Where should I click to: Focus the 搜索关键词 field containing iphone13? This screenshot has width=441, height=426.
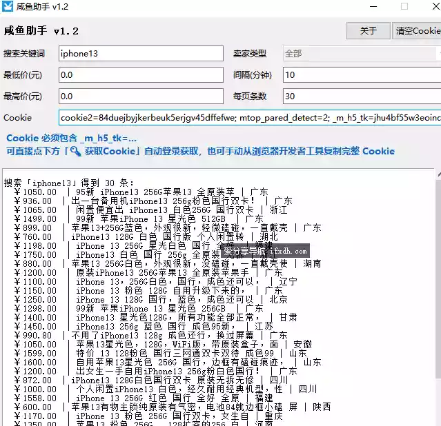click(141, 53)
